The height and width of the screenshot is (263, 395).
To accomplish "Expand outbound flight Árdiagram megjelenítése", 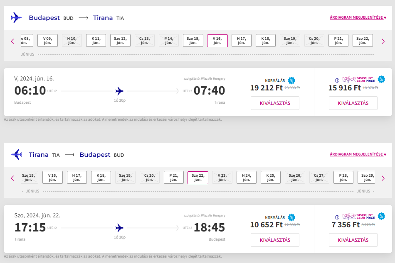I will pos(358,18).
